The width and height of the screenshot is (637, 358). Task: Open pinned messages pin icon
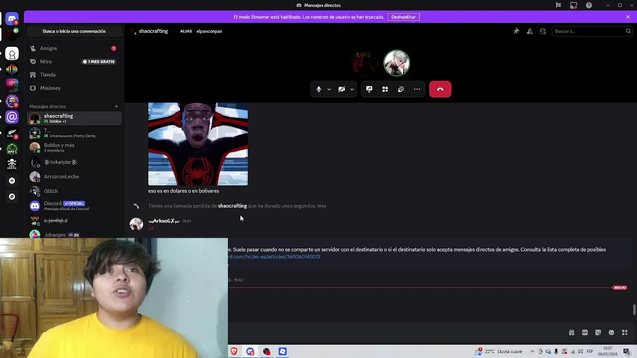click(x=516, y=31)
